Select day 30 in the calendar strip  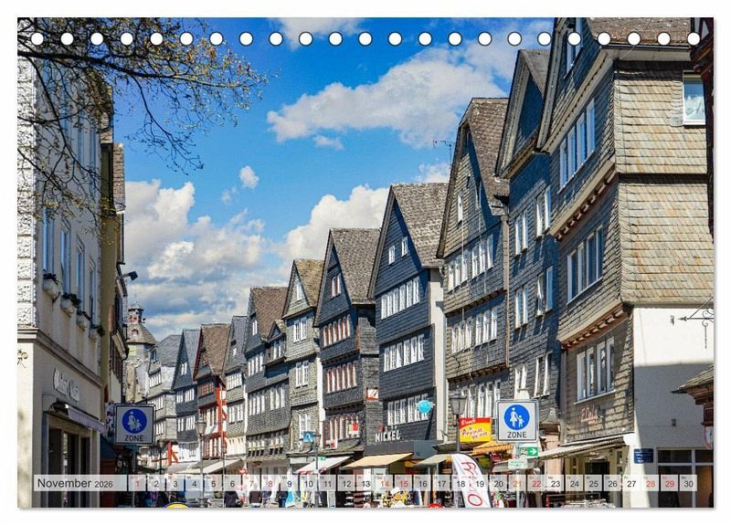tap(687, 483)
